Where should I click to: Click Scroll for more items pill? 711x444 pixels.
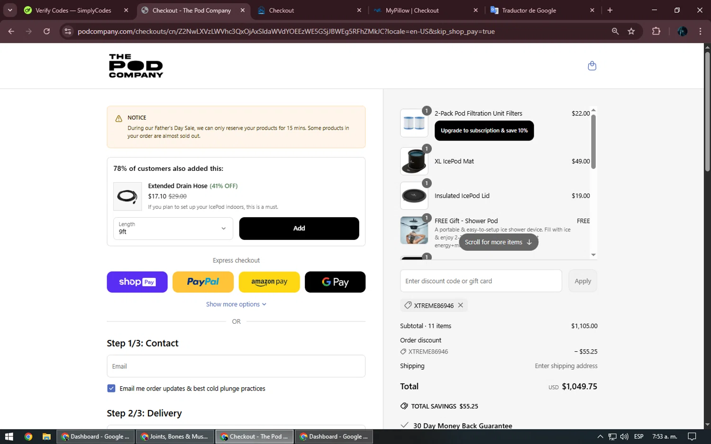point(498,242)
